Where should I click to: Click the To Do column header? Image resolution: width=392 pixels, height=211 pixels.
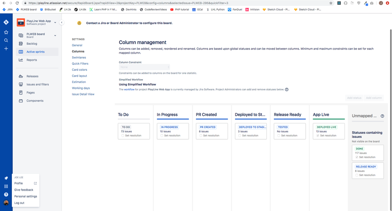point(123,115)
